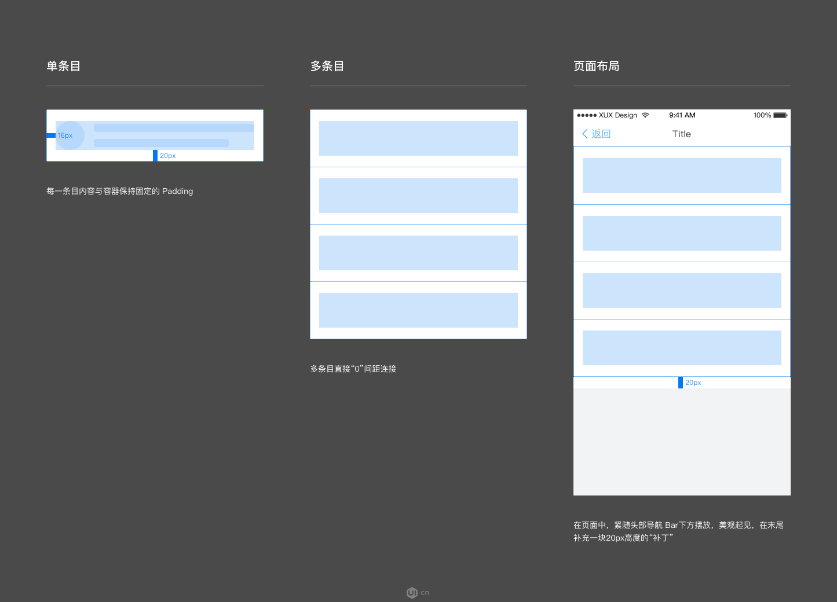Click the circular avatar placeholder in single item
The width and height of the screenshot is (837, 602).
(70, 135)
